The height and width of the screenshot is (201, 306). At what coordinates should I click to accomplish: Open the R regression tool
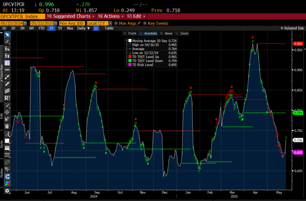pyautogui.click(x=7, y=98)
